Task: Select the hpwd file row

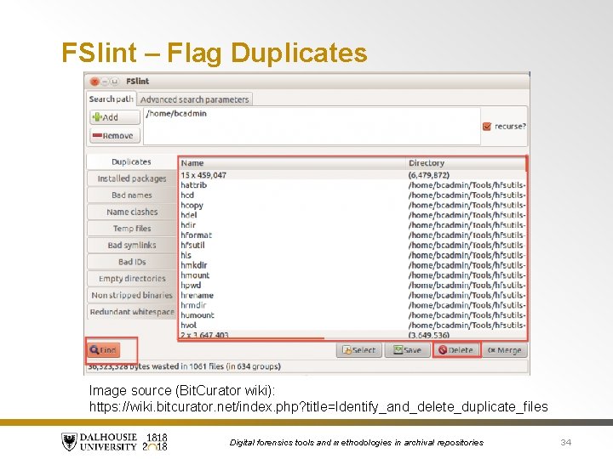Action: pos(352,286)
